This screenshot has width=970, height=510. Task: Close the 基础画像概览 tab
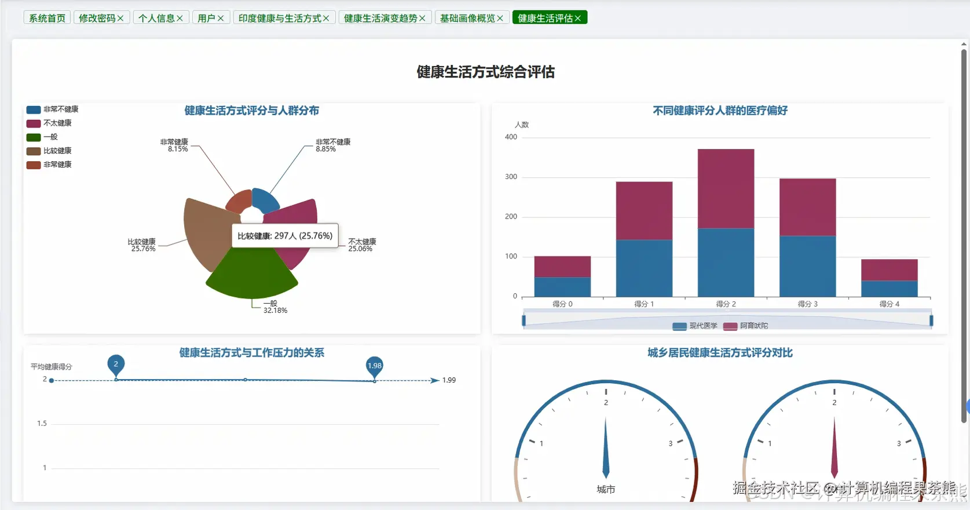click(500, 19)
